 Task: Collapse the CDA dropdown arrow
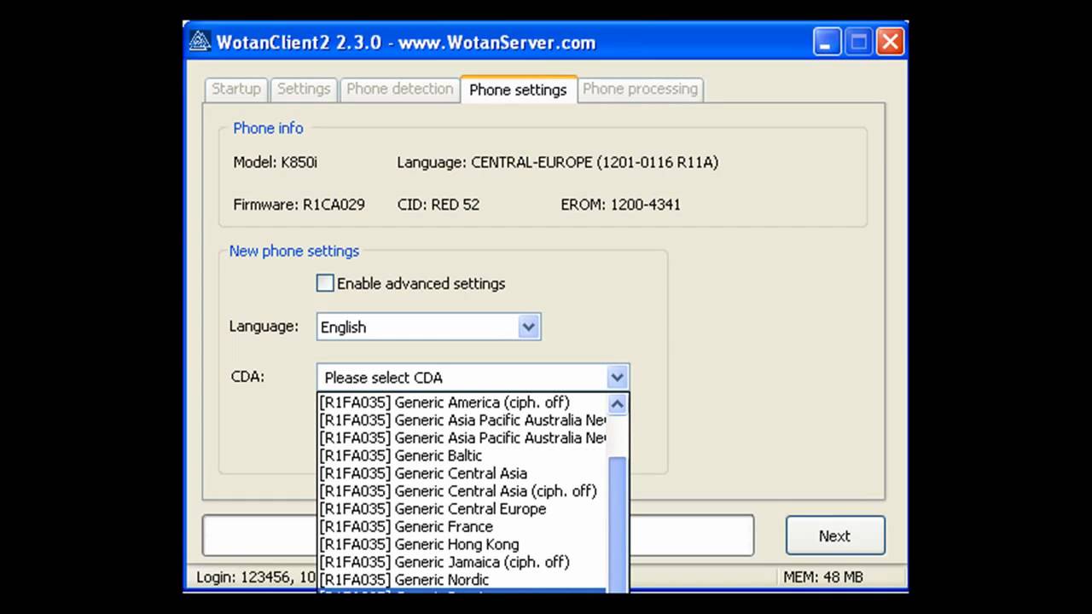click(617, 377)
